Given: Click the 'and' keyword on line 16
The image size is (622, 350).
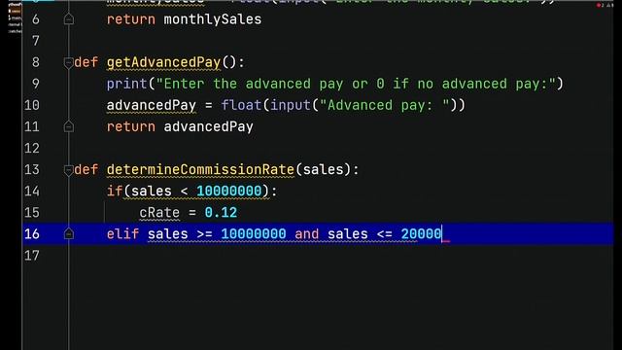Looking at the screenshot, I should pyautogui.click(x=307, y=234).
